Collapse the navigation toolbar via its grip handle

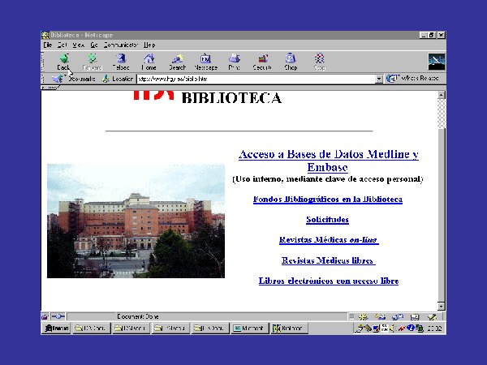(43, 62)
